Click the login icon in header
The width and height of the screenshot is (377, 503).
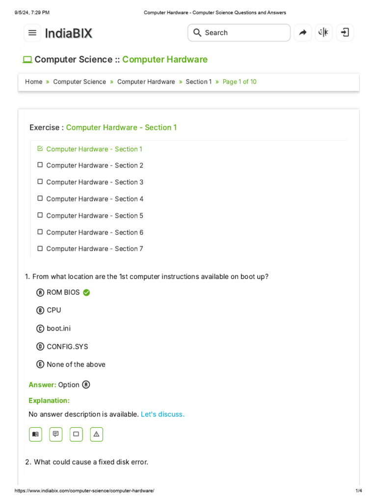point(345,33)
